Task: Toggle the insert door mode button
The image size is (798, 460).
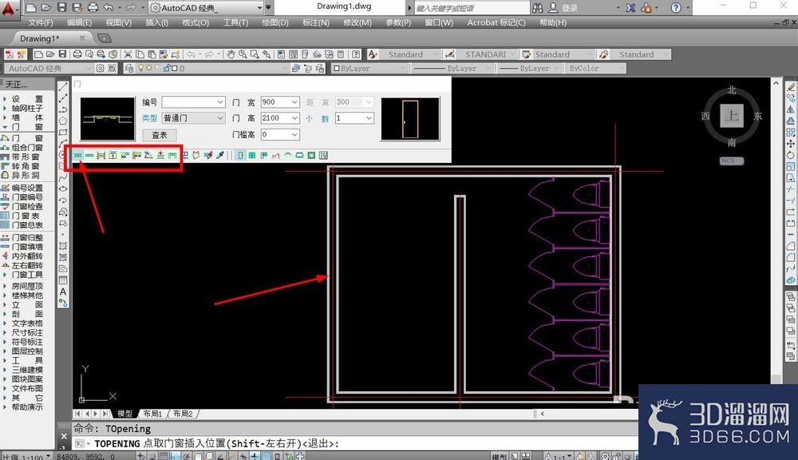Action: [241, 156]
